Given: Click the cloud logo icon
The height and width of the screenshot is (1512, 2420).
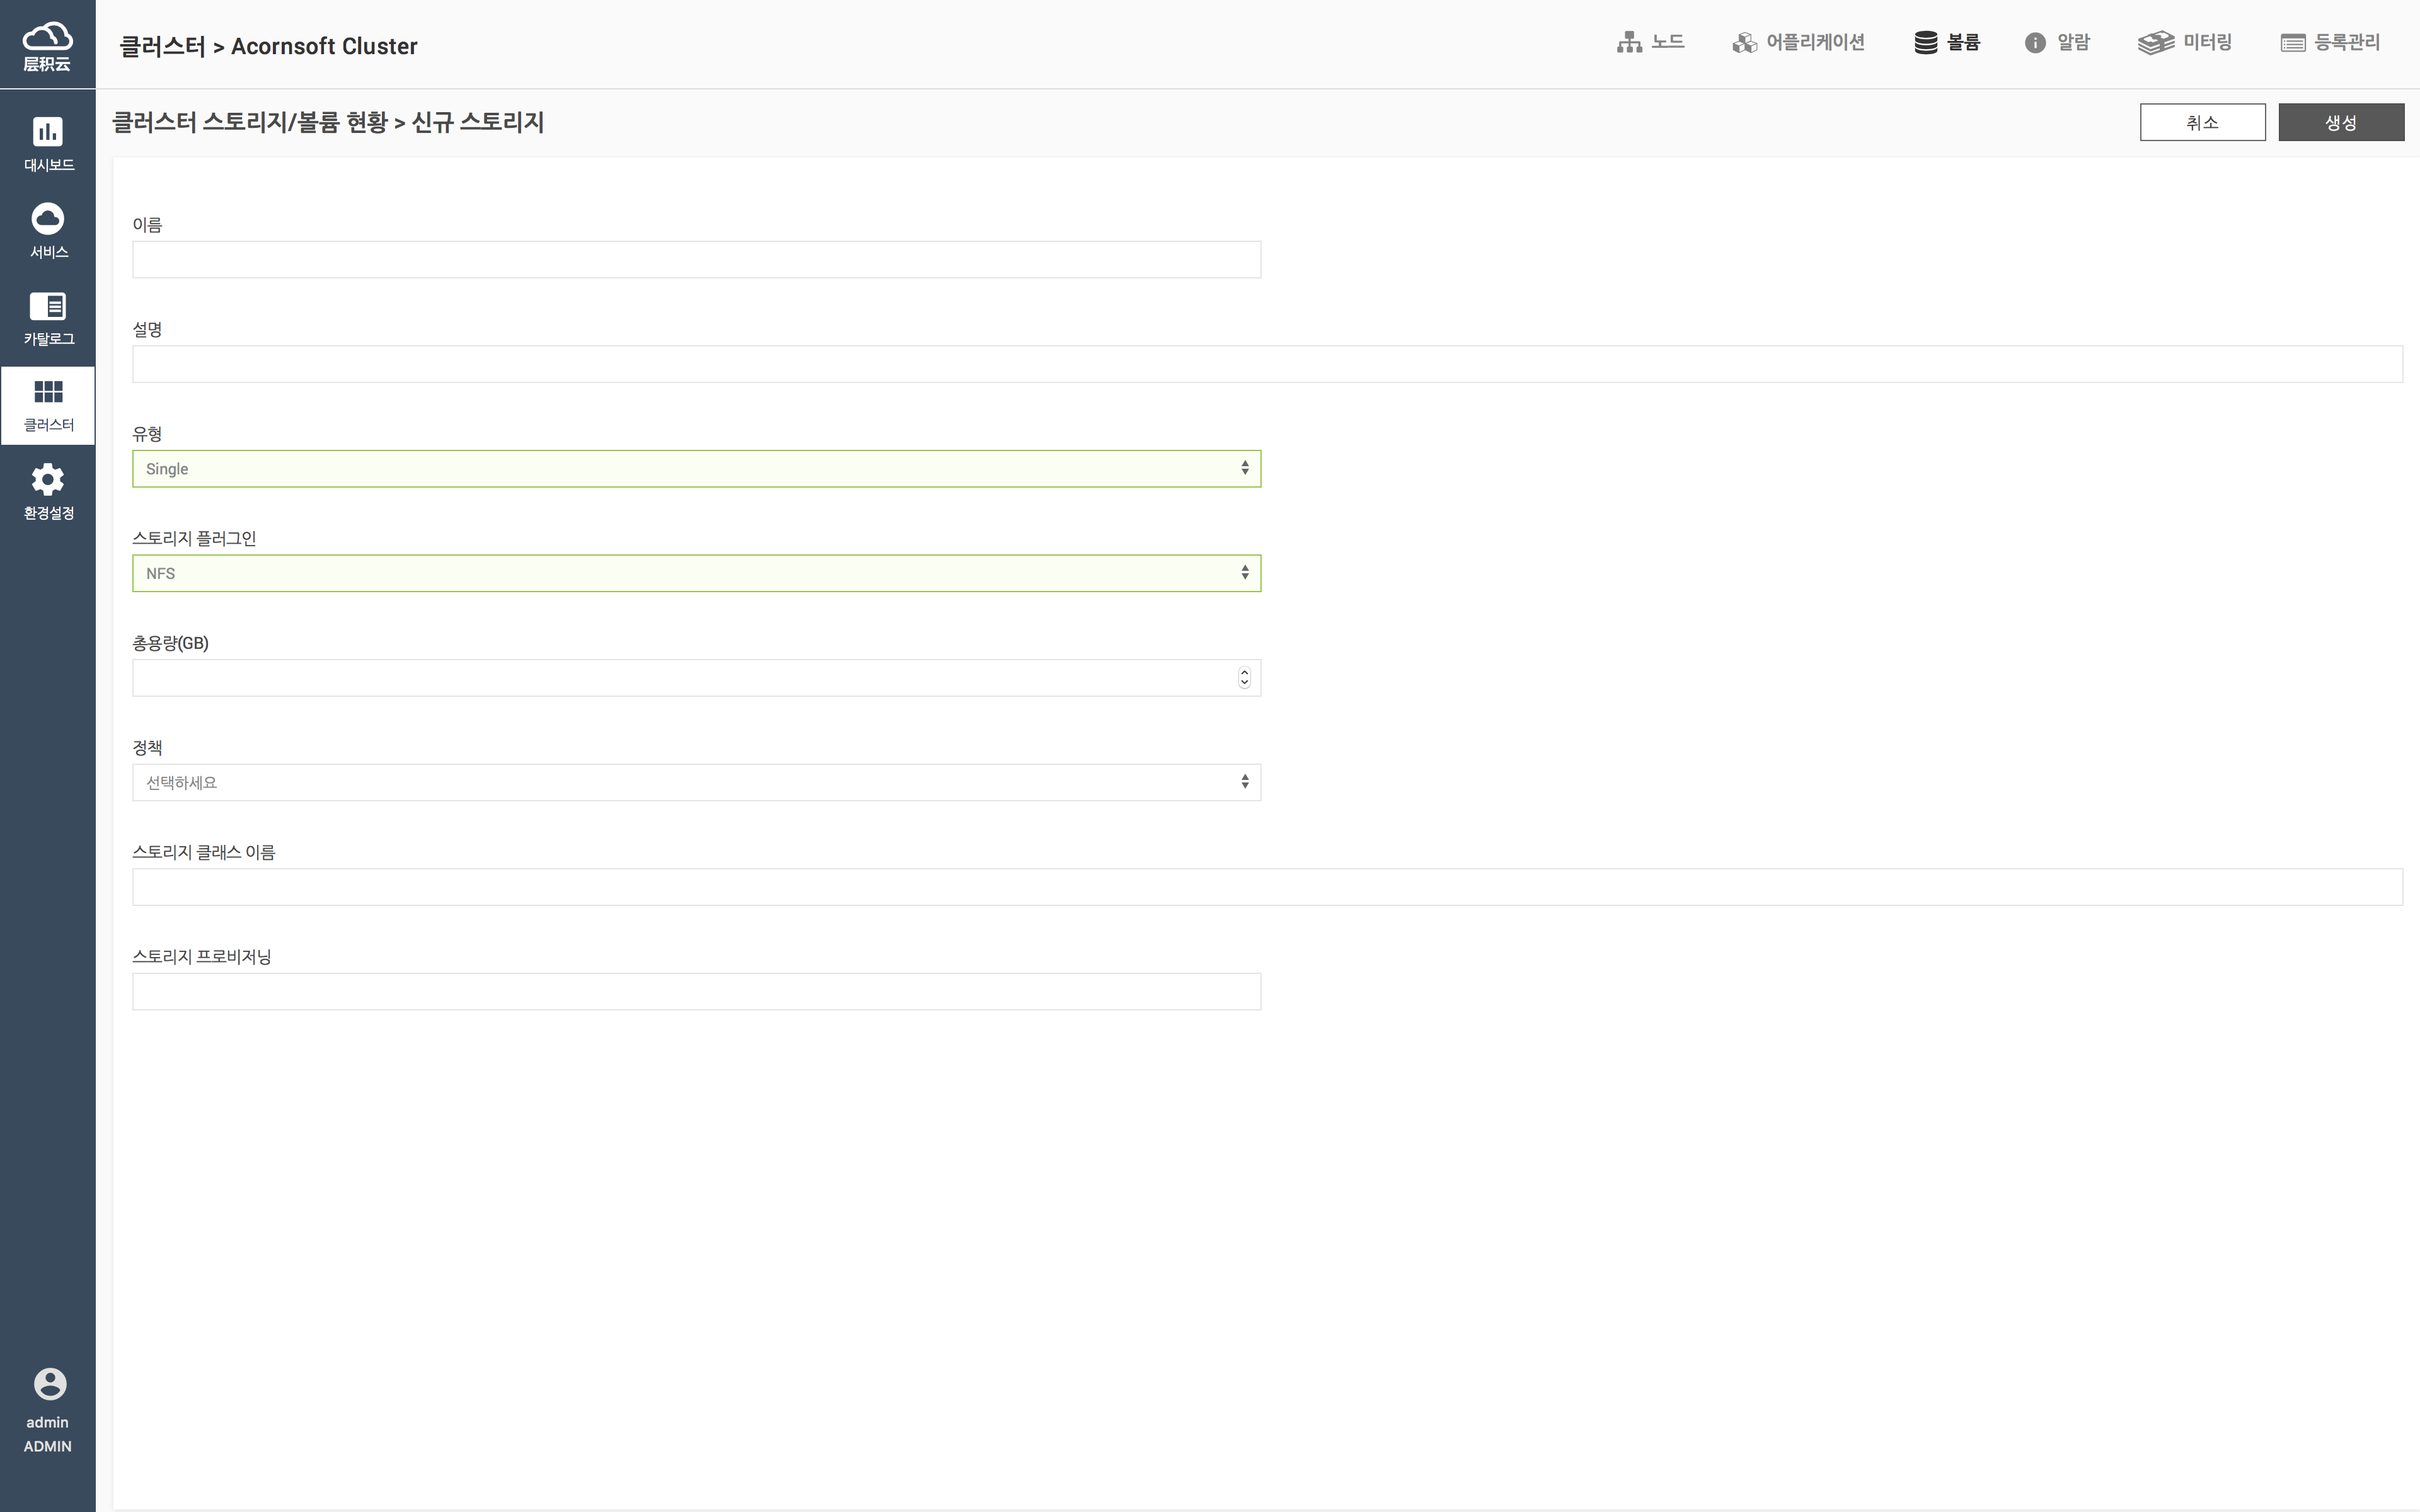Looking at the screenshot, I should click(47, 36).
